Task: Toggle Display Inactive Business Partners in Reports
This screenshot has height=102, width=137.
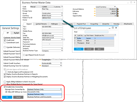Action: [5, 74]
